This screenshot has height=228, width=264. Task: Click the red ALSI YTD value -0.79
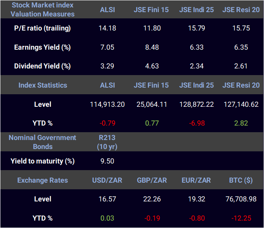tap(107, 123)
